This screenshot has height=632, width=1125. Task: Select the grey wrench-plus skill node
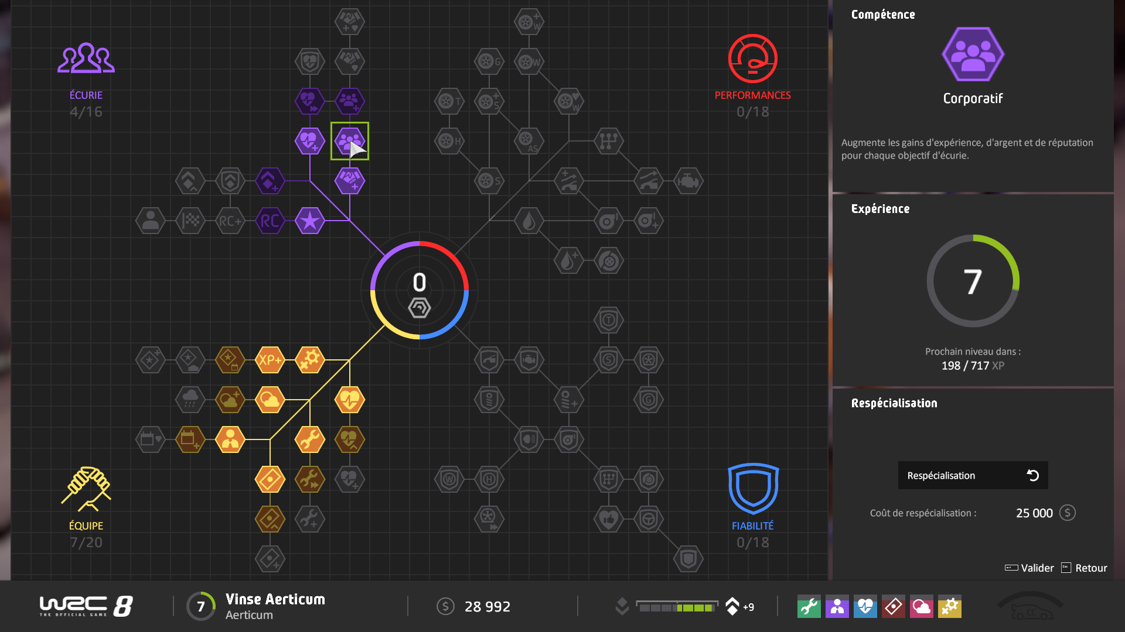coord(310,519)
